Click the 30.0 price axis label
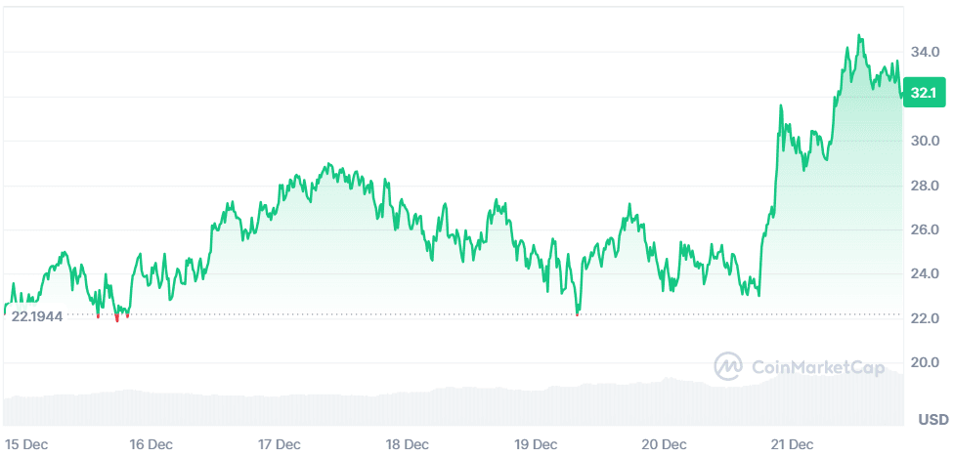The width and height of the screenshot is (953, 457). 925,141
